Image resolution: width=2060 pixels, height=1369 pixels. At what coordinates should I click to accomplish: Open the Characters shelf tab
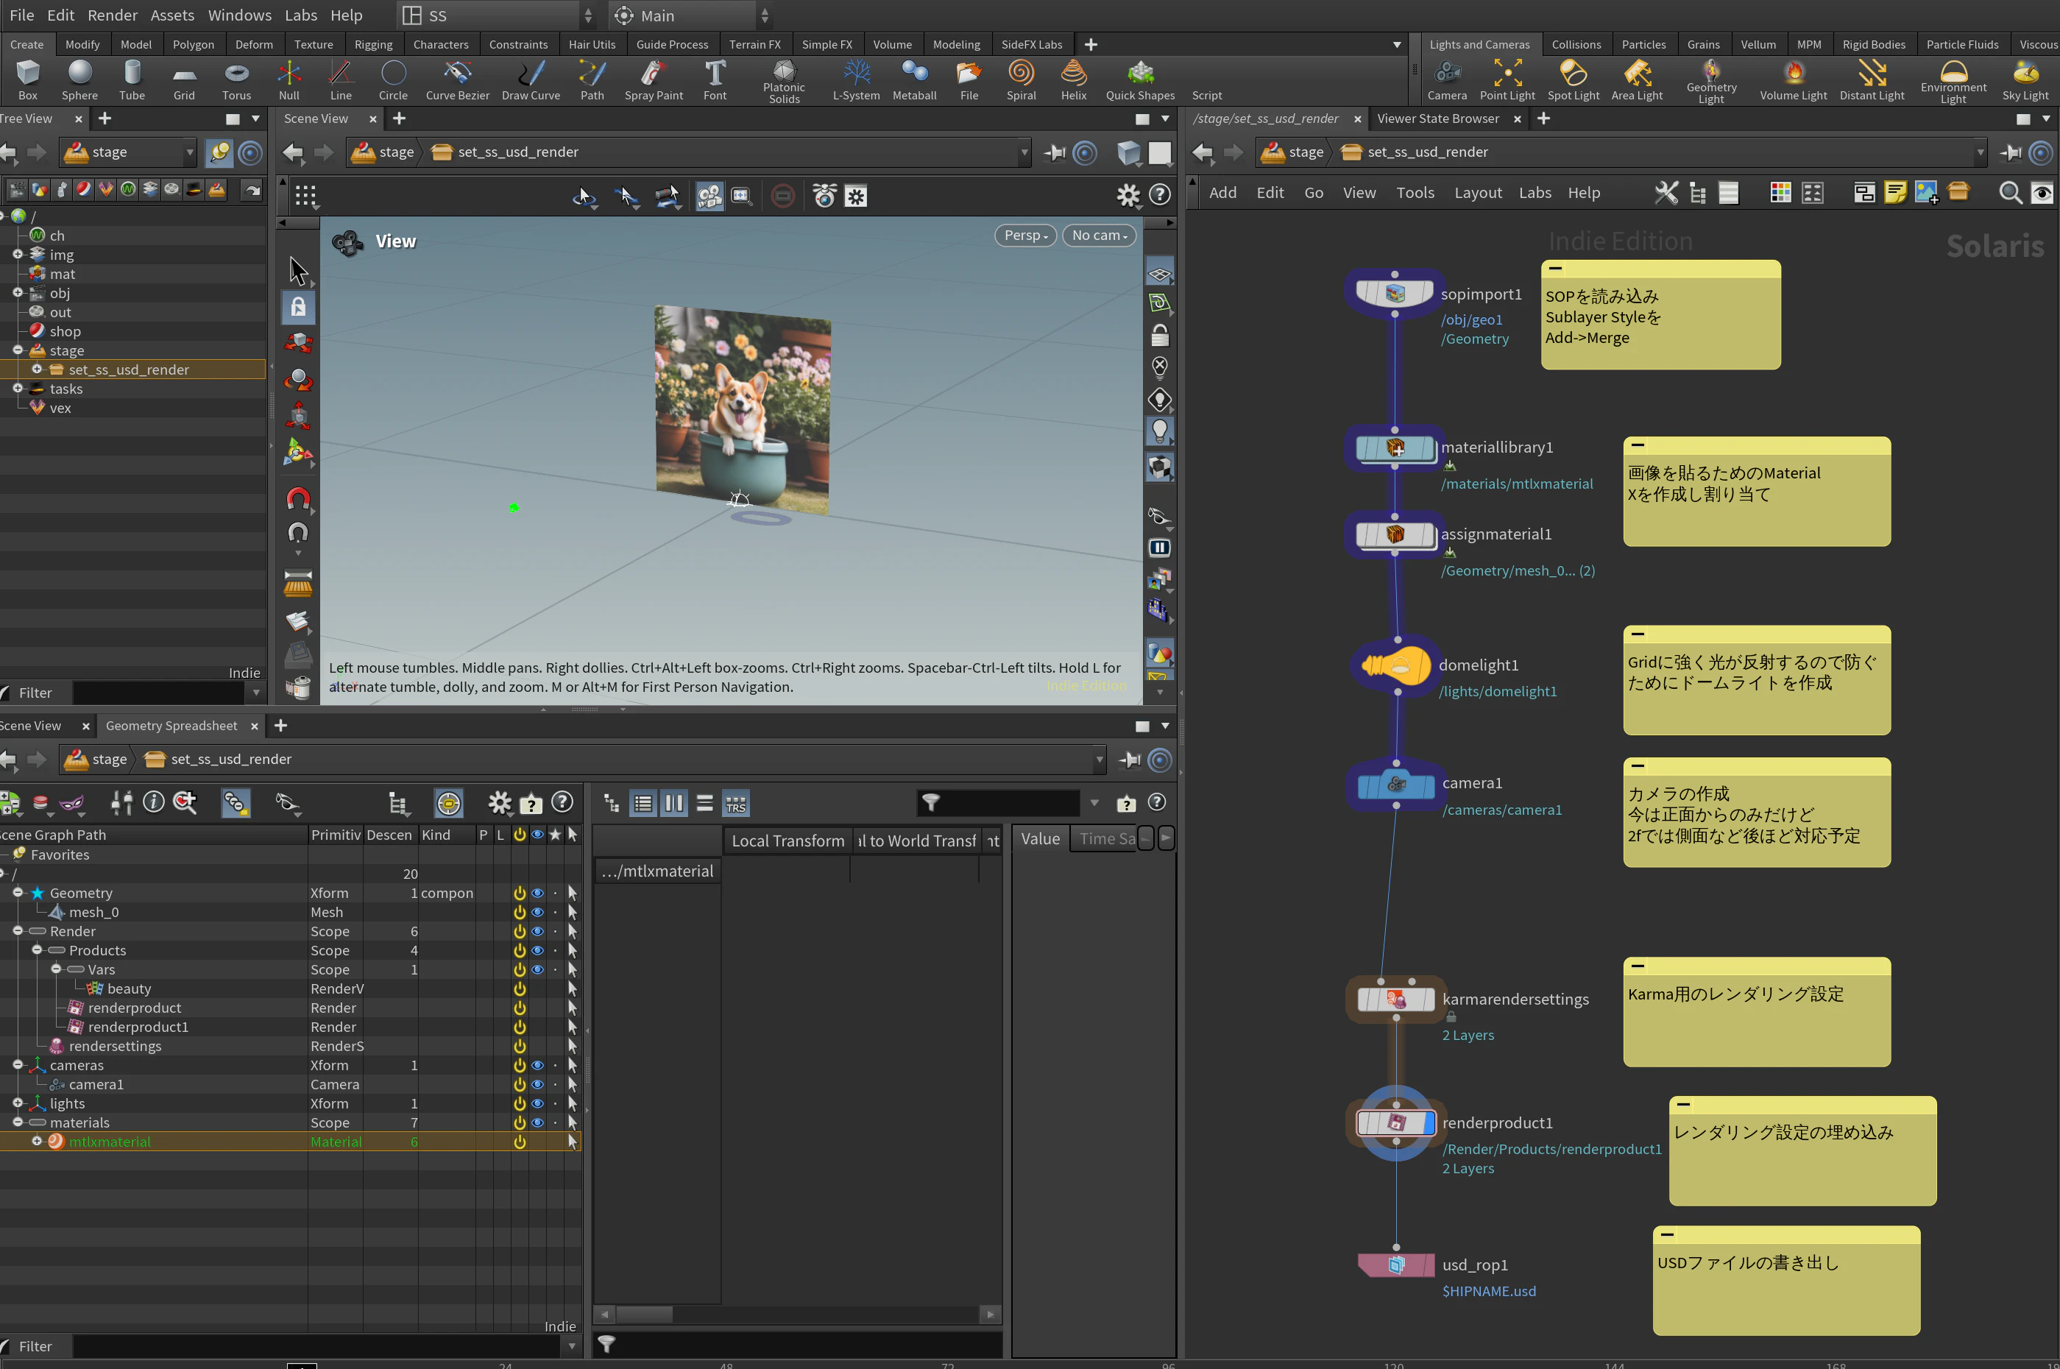(x=441, y=44)
